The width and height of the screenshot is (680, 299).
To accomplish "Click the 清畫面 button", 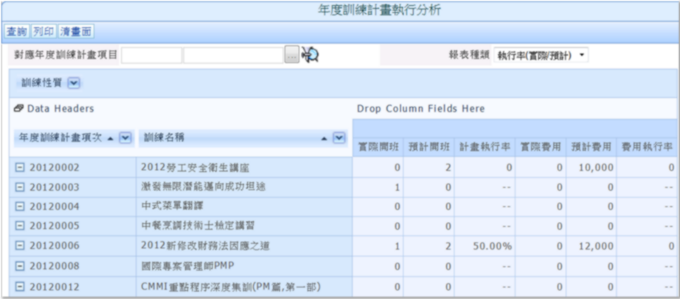I will (x=76, y=32).
